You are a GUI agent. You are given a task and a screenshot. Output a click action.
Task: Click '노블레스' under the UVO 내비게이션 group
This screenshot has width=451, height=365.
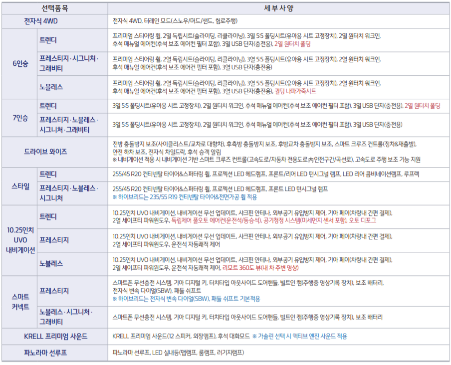point(51,264)
